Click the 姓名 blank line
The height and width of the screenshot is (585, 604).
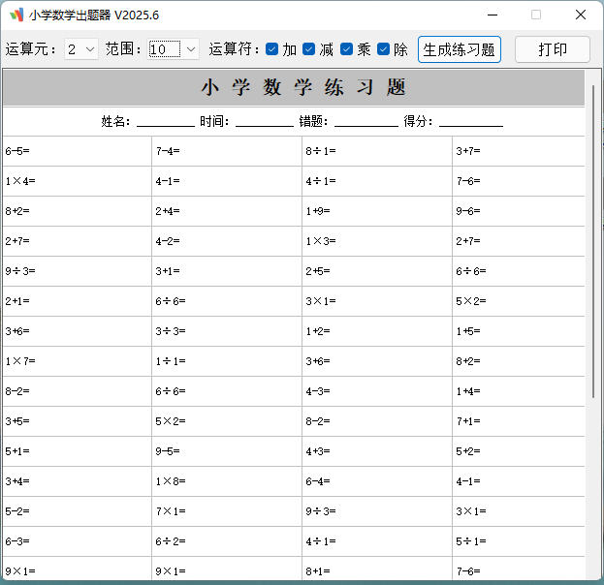(x=166, y=126)
